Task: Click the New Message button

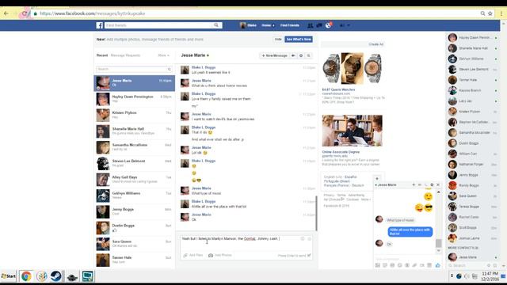Action: [x=274, y=55]
